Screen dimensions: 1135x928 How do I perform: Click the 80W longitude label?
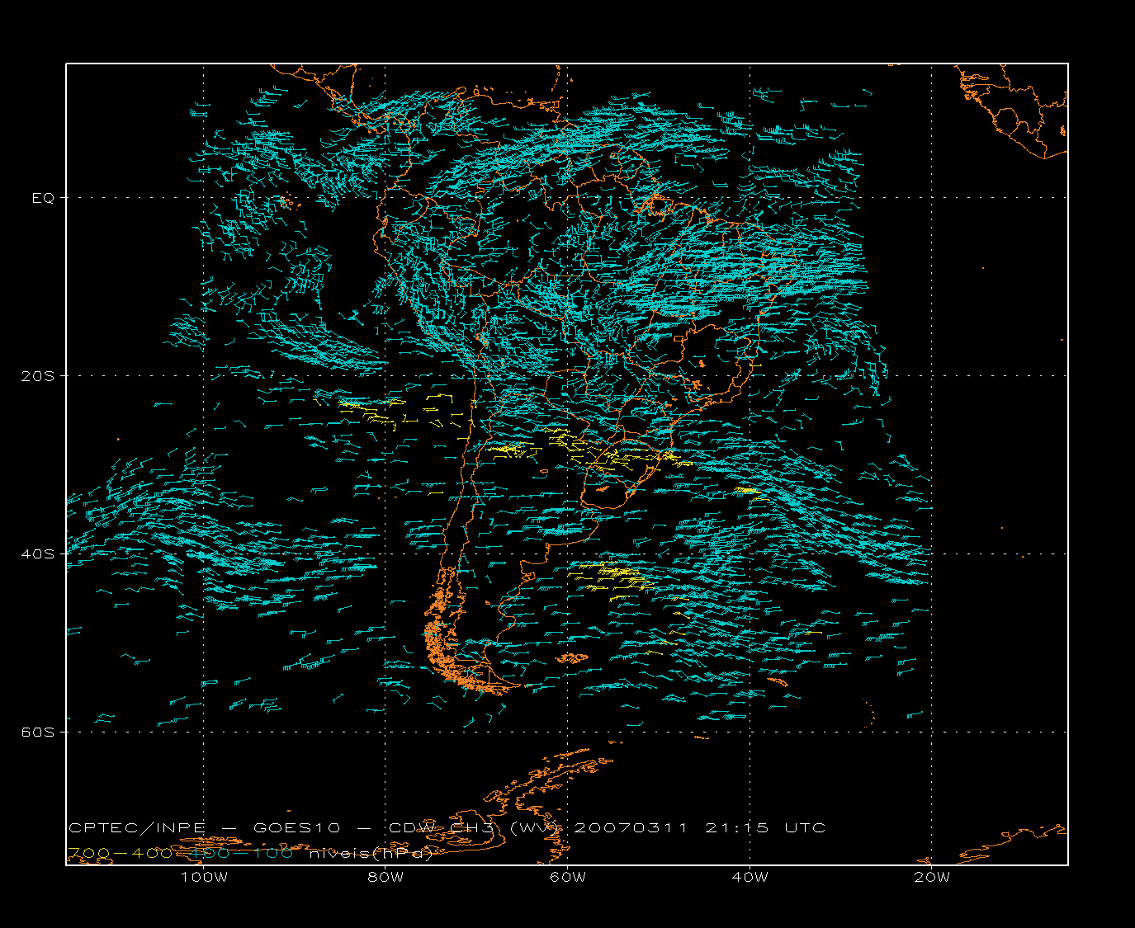tap(385, 877)
